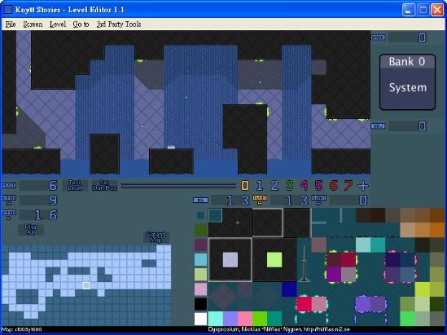The image size is (447, 335).
Task: Select the dark blue square tile
Action: (x=289, y=289)
